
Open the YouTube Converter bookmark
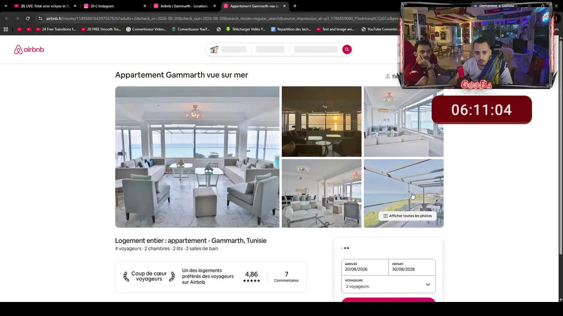(380, 29)
